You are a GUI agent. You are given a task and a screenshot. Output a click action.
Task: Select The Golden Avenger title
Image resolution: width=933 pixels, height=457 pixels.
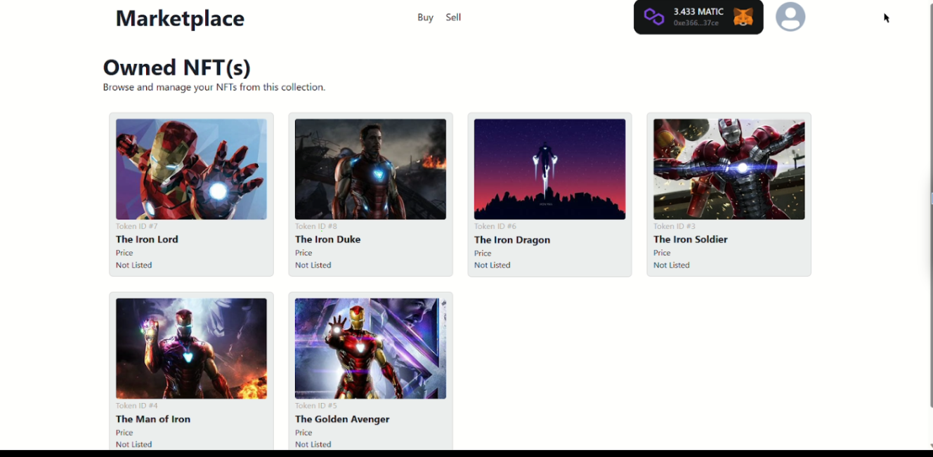342,419
